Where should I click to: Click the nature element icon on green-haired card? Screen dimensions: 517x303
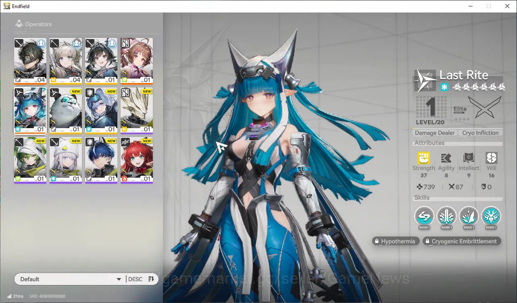[18, 178]
